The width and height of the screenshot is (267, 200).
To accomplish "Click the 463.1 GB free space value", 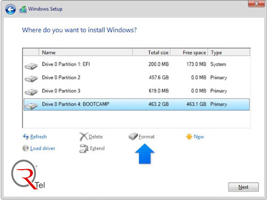I will (x=197, y=104).
